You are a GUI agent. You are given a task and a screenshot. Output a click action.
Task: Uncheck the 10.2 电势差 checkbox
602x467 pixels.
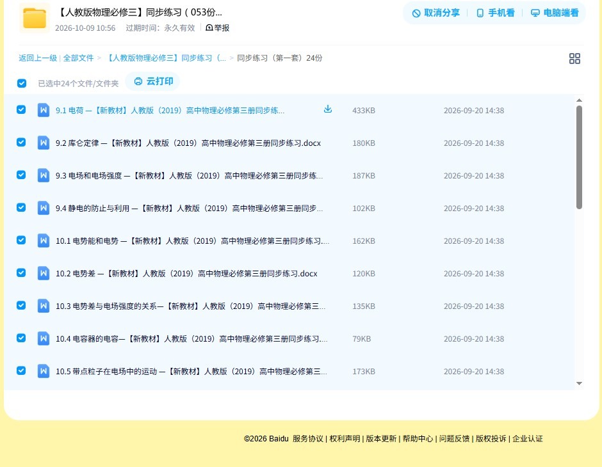click(x=21, y=273)
